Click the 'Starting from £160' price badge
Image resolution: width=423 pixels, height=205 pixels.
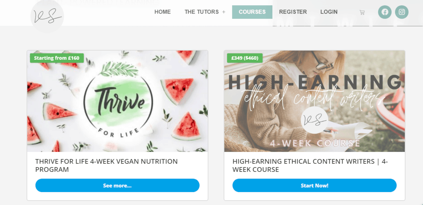point(57,58)
